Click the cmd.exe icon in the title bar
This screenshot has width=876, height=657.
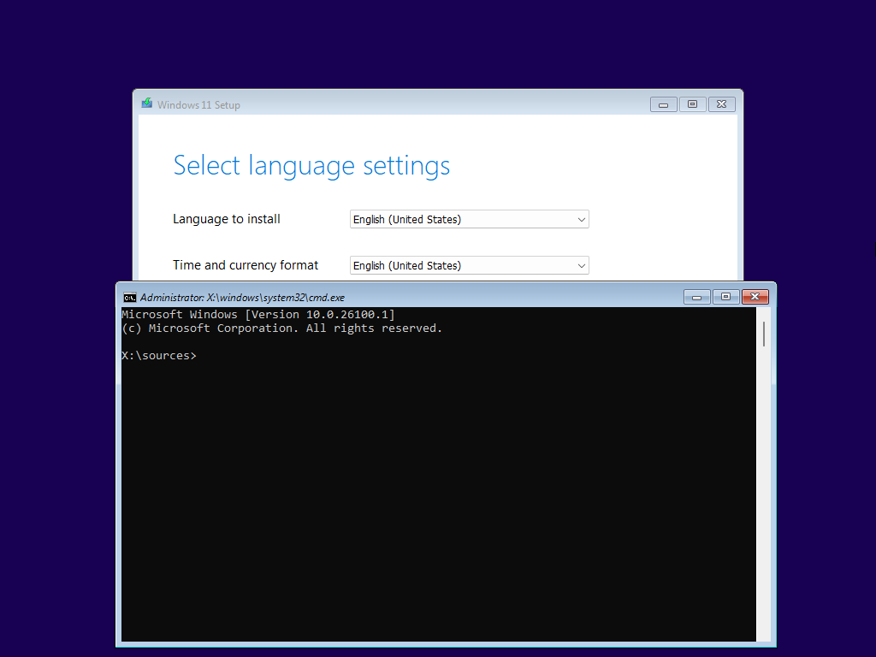click(130, 297)
